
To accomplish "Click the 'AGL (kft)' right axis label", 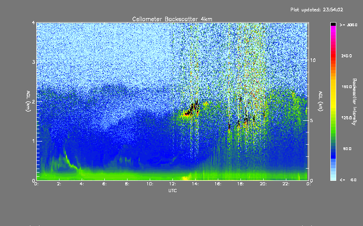I will (320, 101).
